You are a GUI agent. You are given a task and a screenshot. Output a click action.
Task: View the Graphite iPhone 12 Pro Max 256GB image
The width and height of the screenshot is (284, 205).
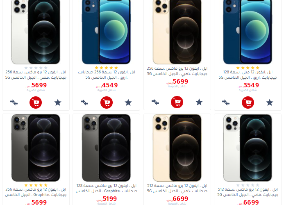36,148
